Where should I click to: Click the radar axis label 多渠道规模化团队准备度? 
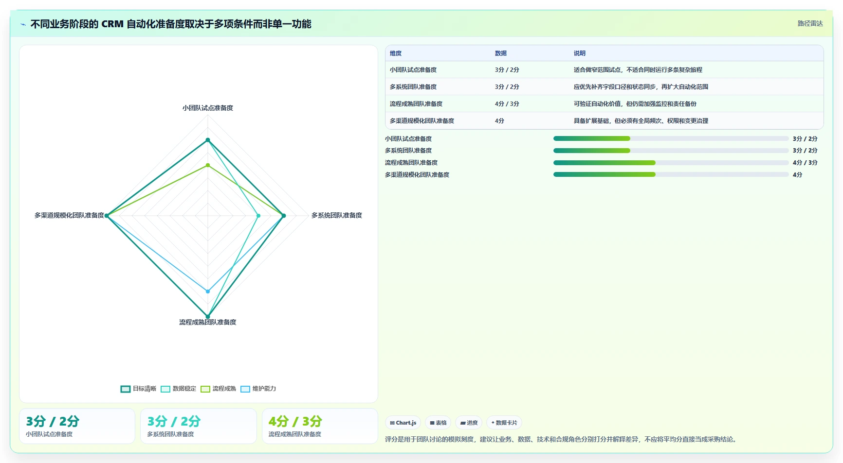point(69,215)
